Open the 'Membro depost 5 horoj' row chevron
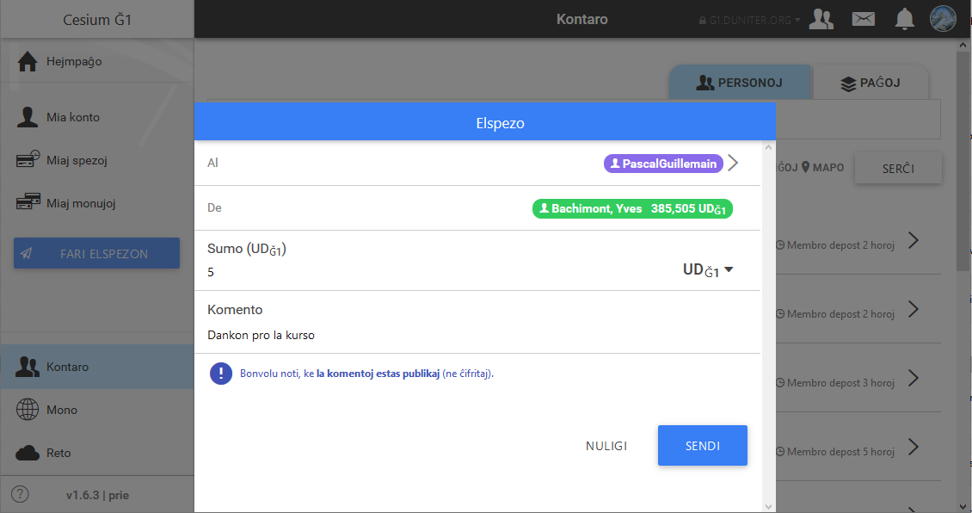The height and width of the screenshot is (513, 972). (x=914, y=447)
